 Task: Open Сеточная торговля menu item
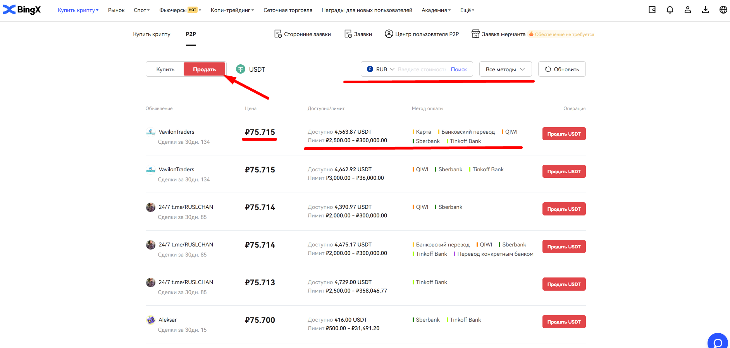tap(288, 10)
